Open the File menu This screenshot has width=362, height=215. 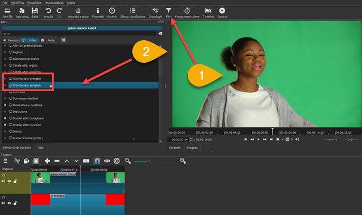pyautogui.click(x=5, y=3)
